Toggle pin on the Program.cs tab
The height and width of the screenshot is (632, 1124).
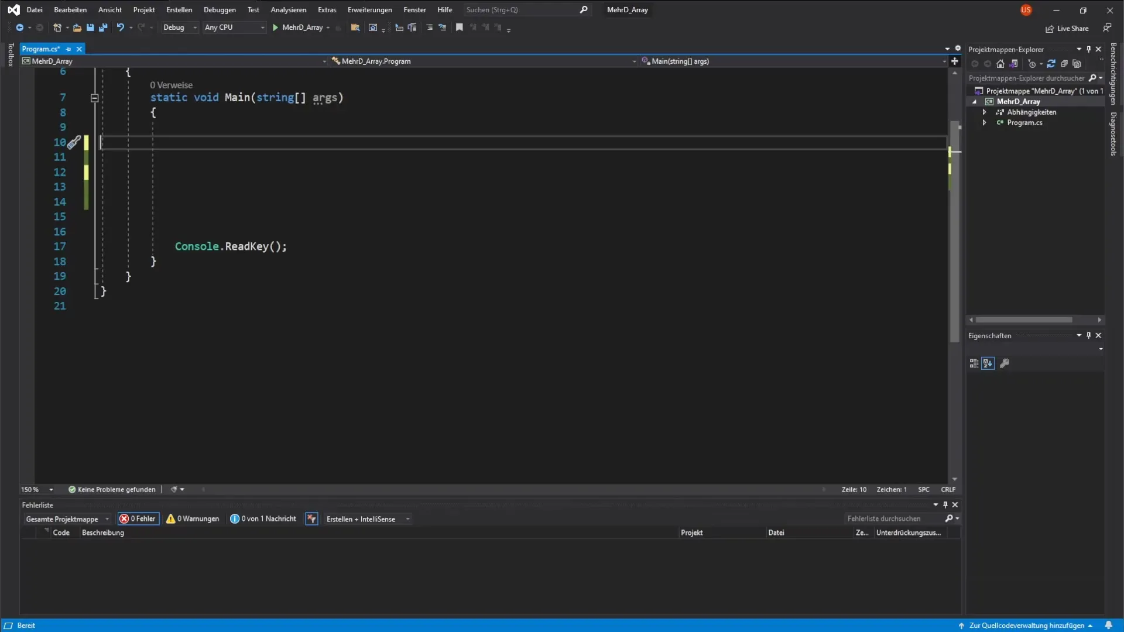coord(68,49)
